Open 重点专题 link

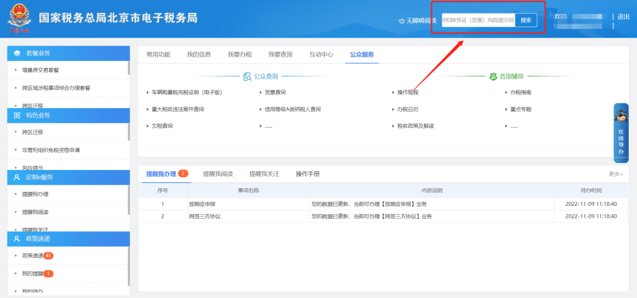click(521, 109)
